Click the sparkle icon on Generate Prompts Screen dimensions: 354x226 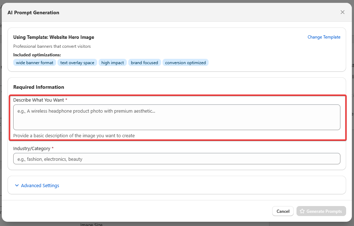point(302,211)
